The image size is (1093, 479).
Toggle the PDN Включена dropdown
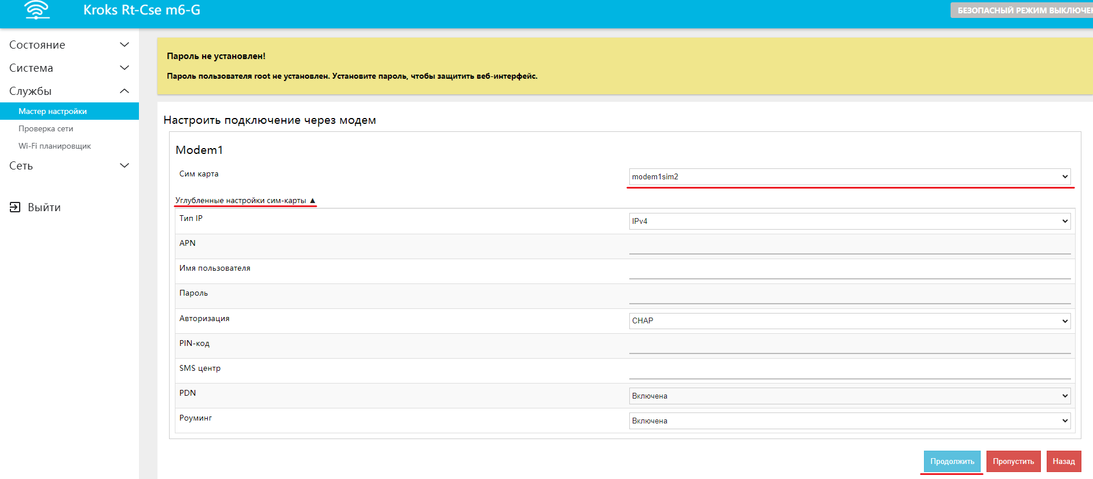[849, 396]
